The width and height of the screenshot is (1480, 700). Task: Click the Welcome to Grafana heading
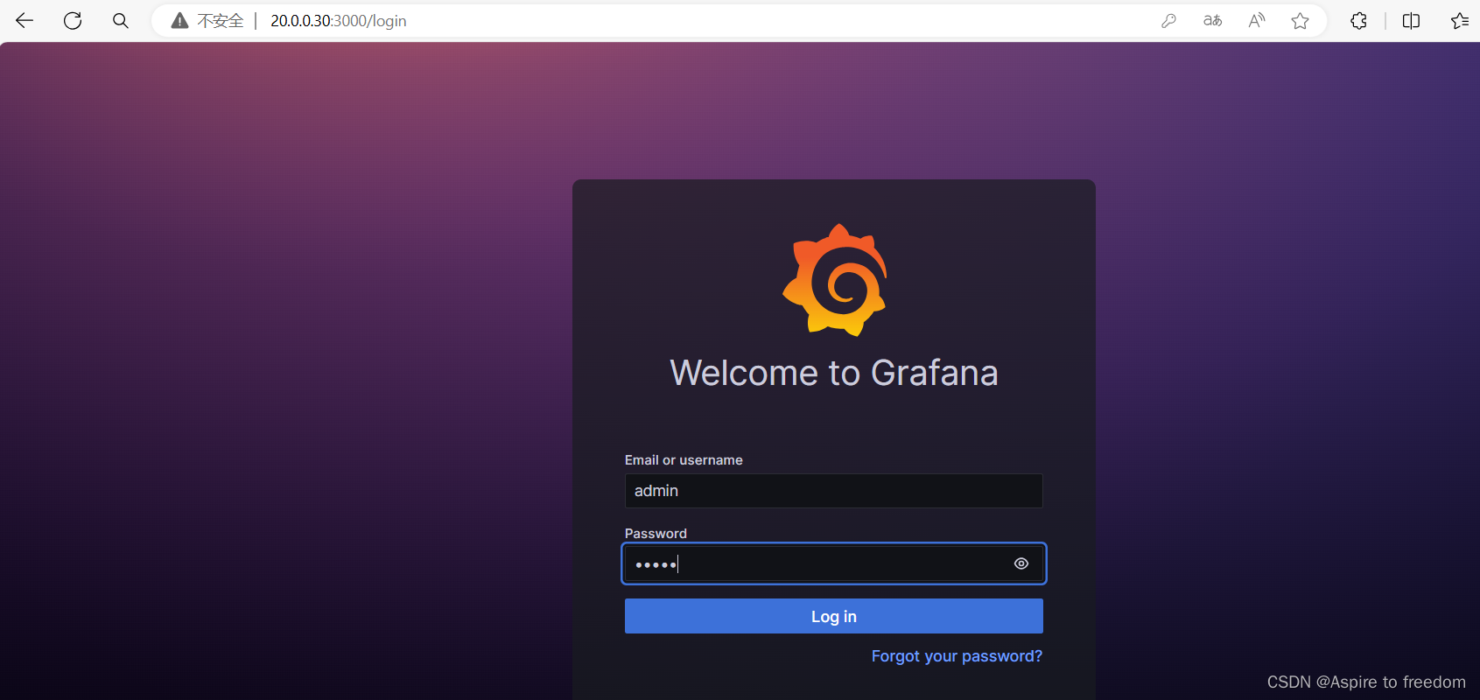tap(834, 373)
